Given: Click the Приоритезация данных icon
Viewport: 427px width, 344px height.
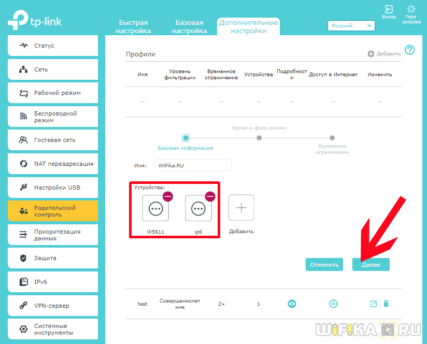Looking at the screenshot, I should 23,234.
